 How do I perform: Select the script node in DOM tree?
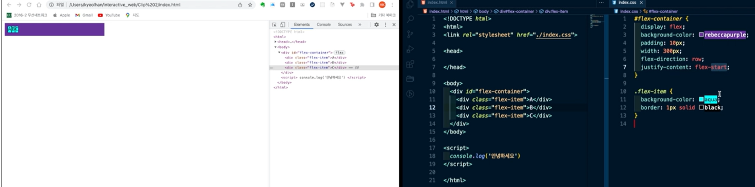(x=323, y=78)
